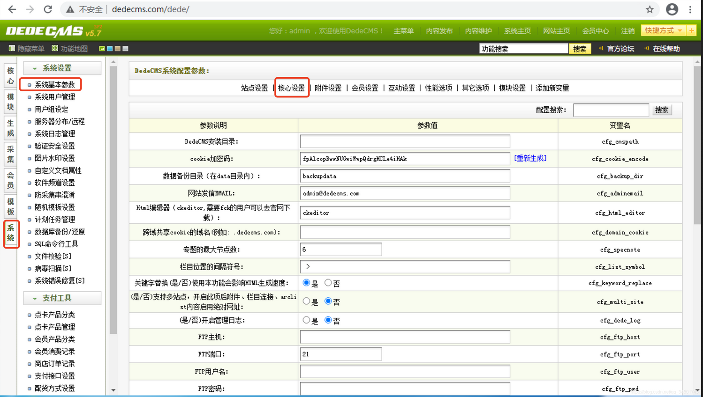Viewport: 703px width, 397px height.
Task: Open 支付接口设置 in the sidebar
Action: [55, 376]
